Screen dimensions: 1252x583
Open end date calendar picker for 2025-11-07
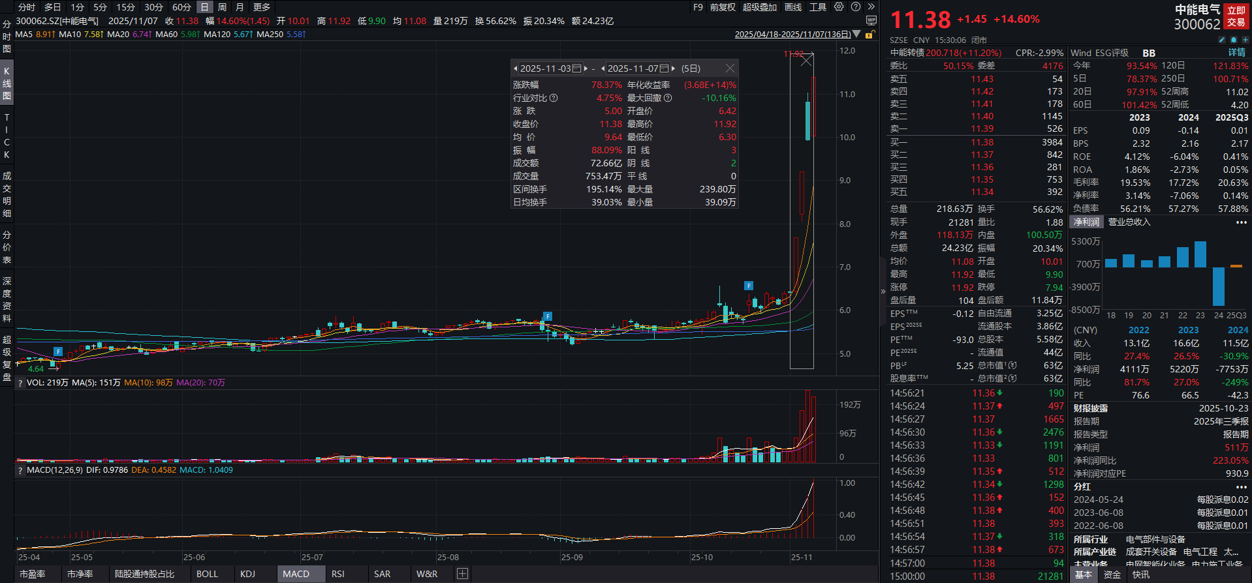pyautogui.click(x=664, y=68)
